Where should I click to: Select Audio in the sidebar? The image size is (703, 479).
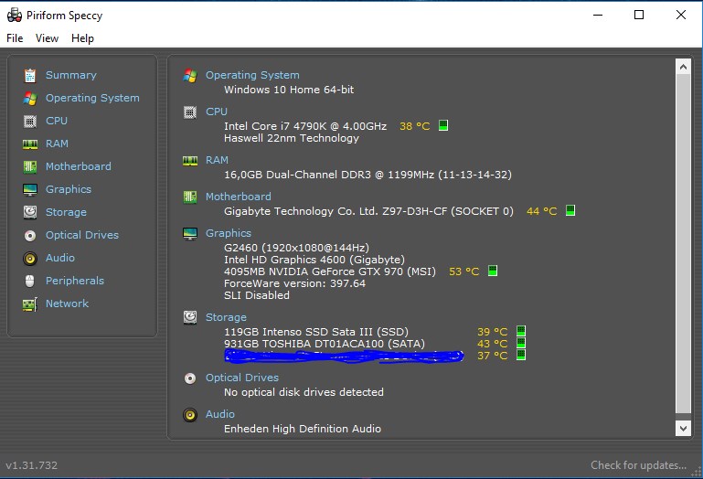[x=60, y=258]
